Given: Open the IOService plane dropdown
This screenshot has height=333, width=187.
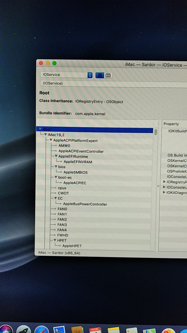Looking at the screenshot, I should (x=66, y=75).
